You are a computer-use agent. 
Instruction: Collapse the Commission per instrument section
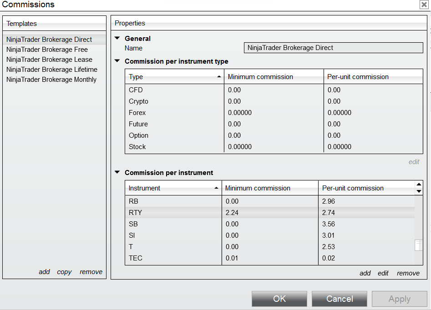click(x=117, y=173)
